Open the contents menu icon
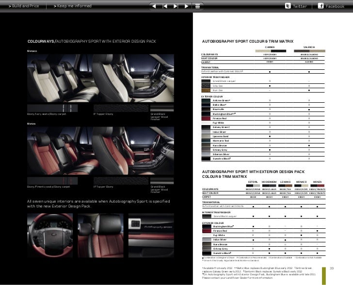 click(197, 6)
